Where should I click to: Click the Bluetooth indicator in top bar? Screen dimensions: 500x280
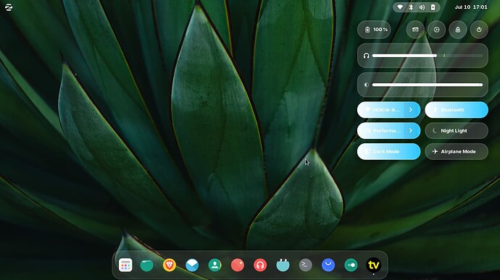tap(411, 7)
